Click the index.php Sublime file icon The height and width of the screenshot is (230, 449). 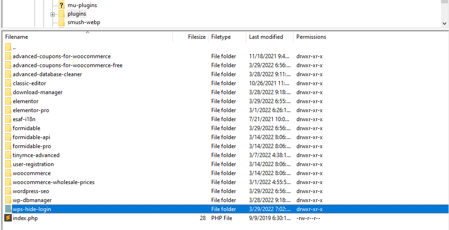point(8,218)
